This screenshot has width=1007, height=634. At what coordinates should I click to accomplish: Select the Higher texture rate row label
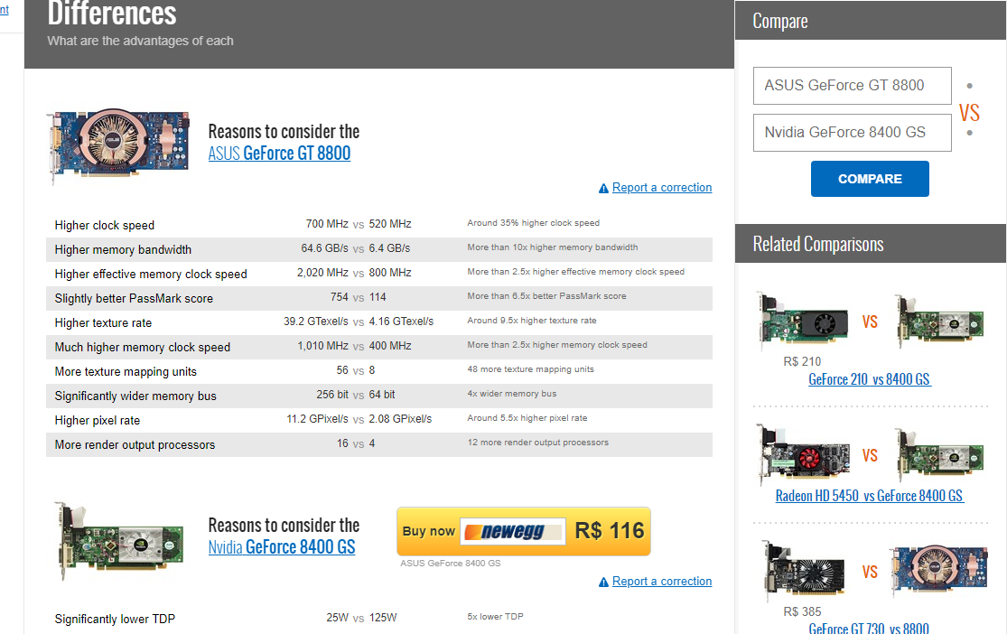coord(103,323)
